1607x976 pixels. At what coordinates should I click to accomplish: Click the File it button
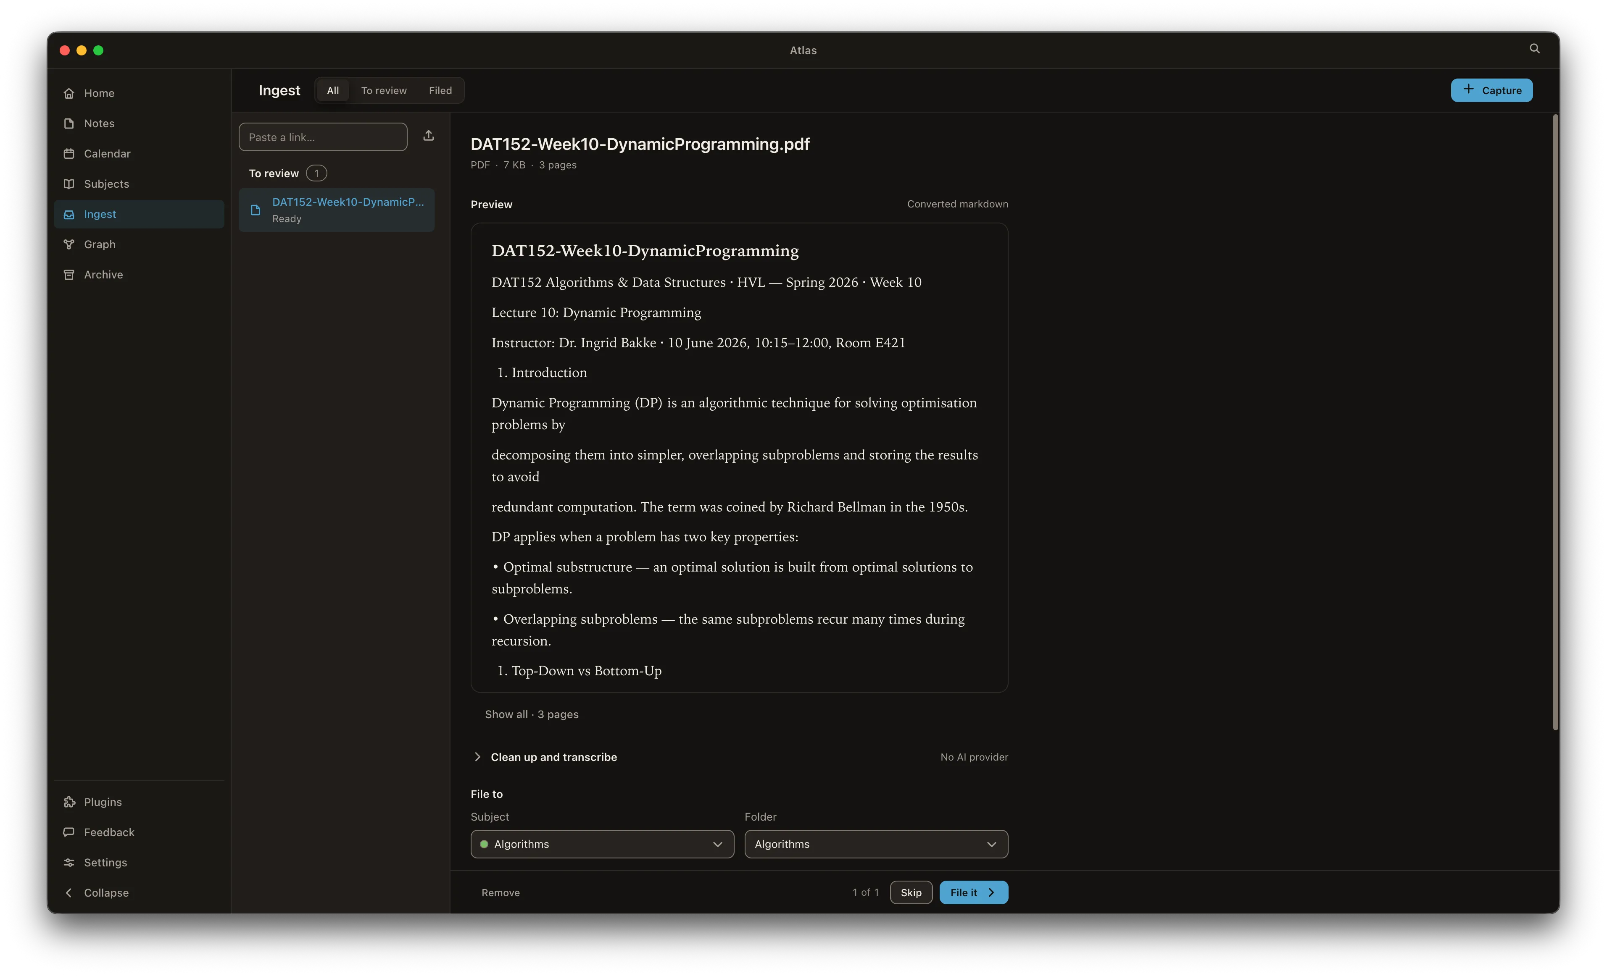[x=973, y=892]
